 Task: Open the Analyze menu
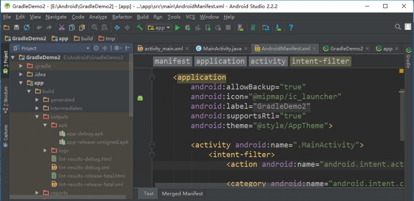98,17
